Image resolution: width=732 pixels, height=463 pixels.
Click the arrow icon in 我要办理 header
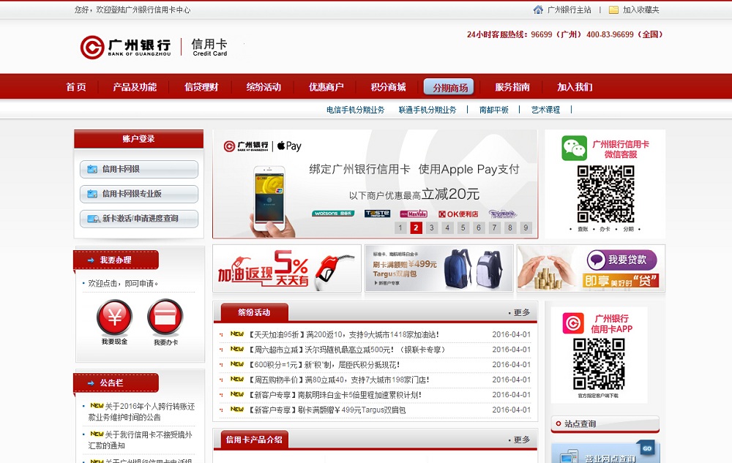[x=91, y=260]
